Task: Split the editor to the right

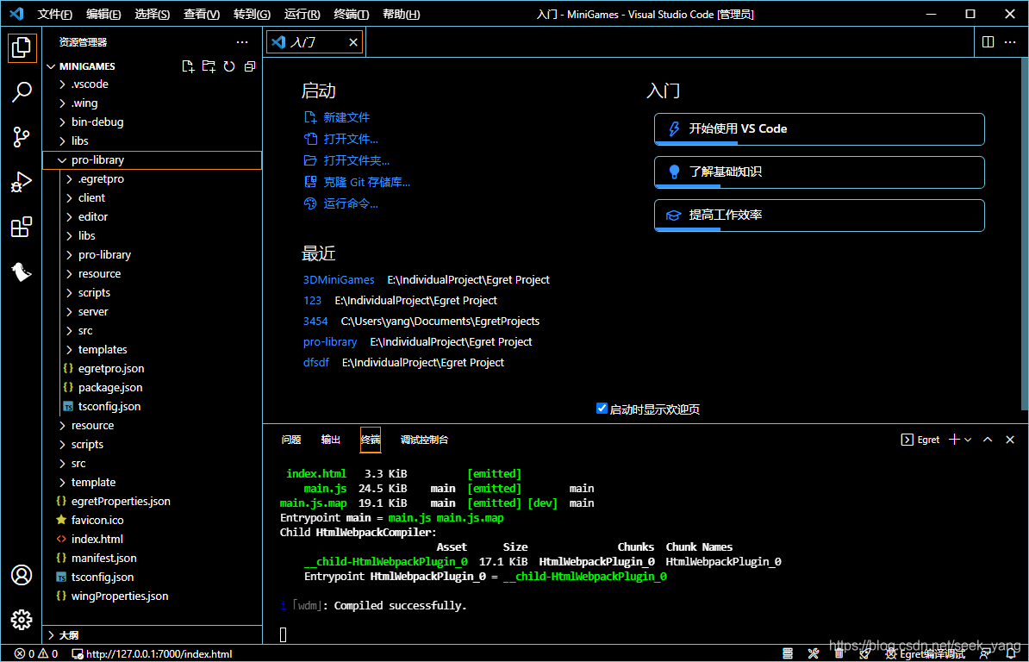Action: pyautogui.click(x=988, y=42)
